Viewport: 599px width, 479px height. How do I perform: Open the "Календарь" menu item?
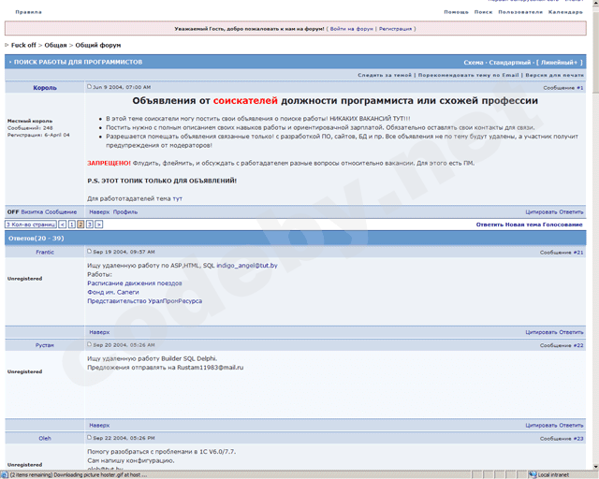click(565, 12)
